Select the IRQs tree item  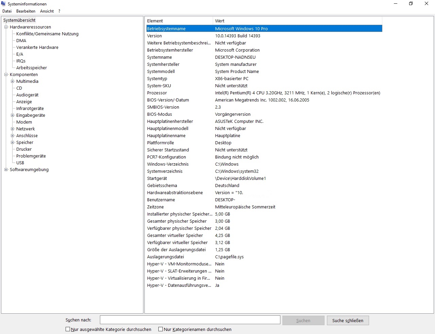point(21,61)
